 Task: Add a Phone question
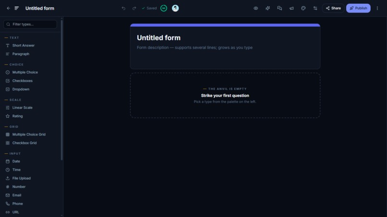[30, 204]
